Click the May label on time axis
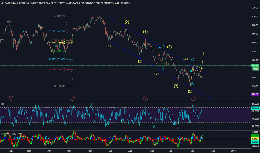This screenshot has height=153, width=260. [69, 151]
